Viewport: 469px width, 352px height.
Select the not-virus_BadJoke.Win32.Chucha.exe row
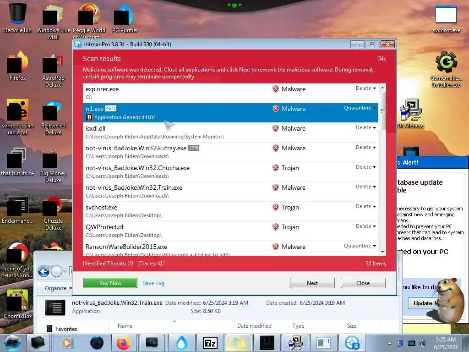pyautogui.click(x=231, y=172)
